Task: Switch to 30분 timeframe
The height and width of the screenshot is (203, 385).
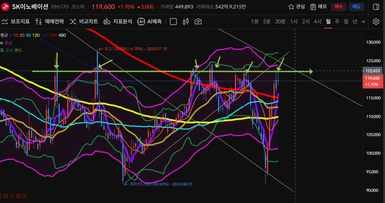Action: point(280,21)
